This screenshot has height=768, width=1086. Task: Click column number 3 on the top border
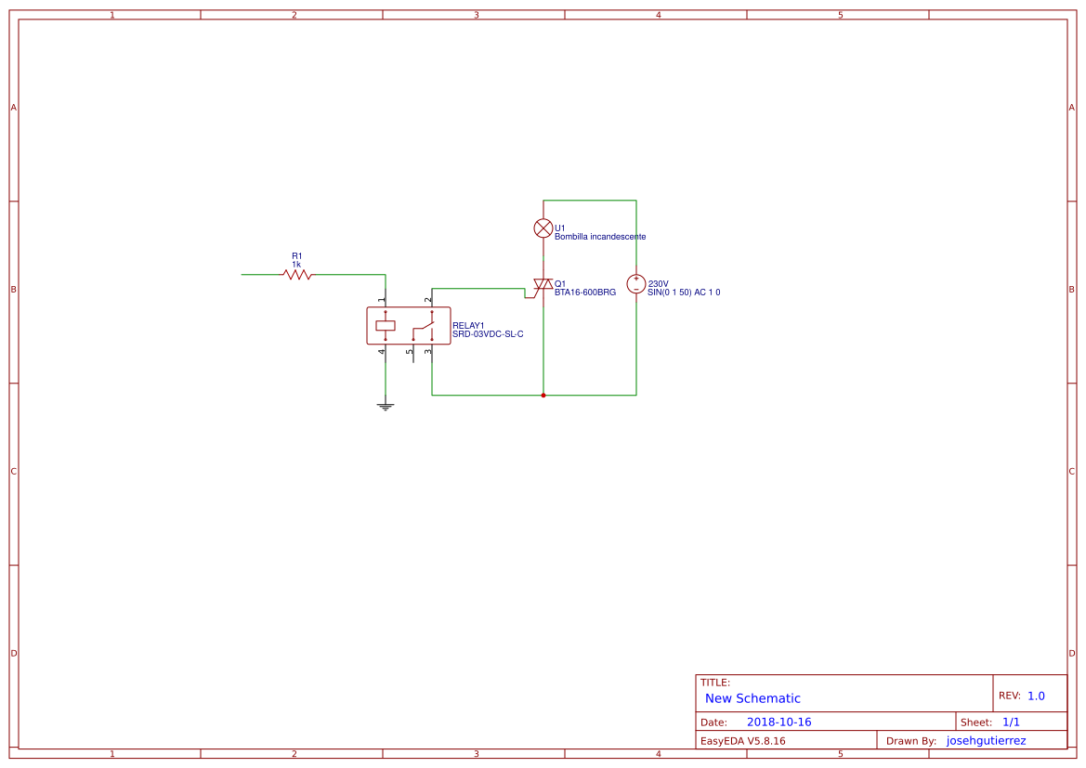point(476,12)
